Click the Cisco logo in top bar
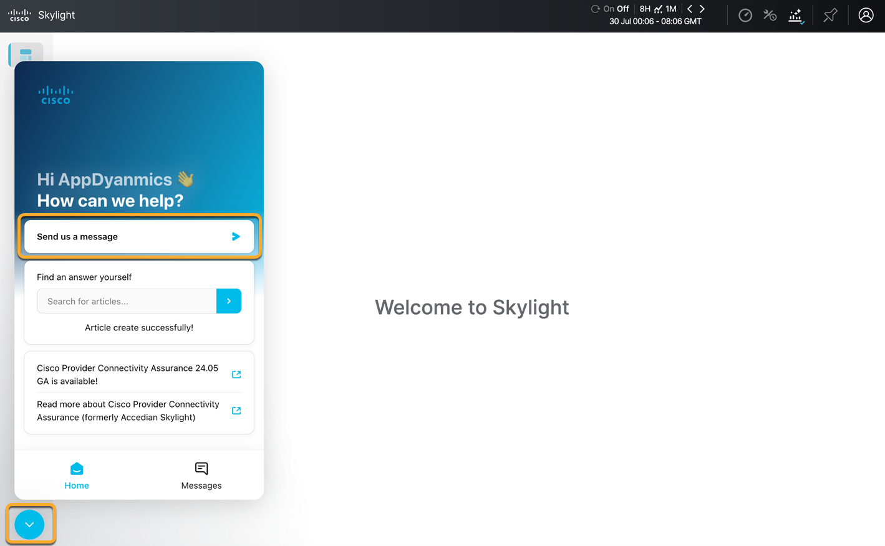 [19, 15]
